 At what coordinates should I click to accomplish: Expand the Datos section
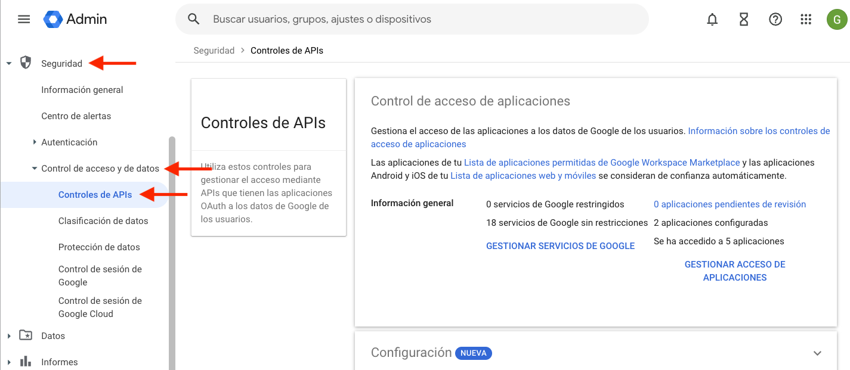coord(9,336)
